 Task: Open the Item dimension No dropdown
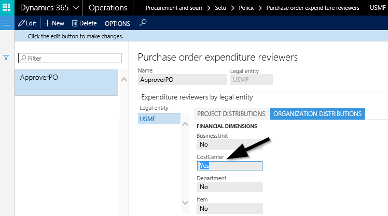(229, 208)
